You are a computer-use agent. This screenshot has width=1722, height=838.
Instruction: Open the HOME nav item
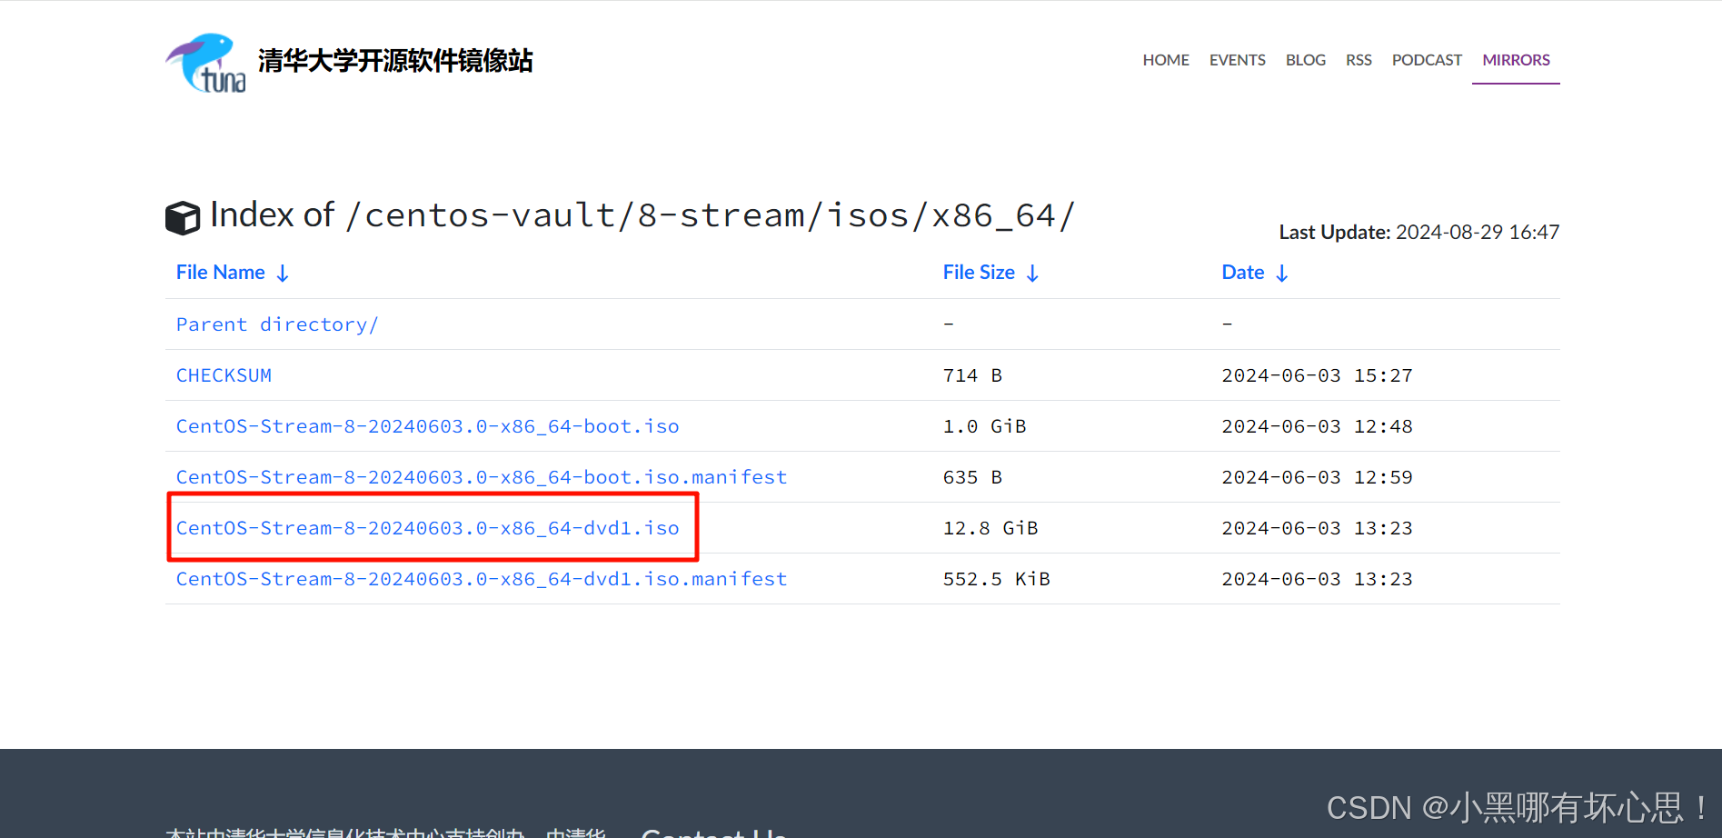click(x=1166, y=60)
